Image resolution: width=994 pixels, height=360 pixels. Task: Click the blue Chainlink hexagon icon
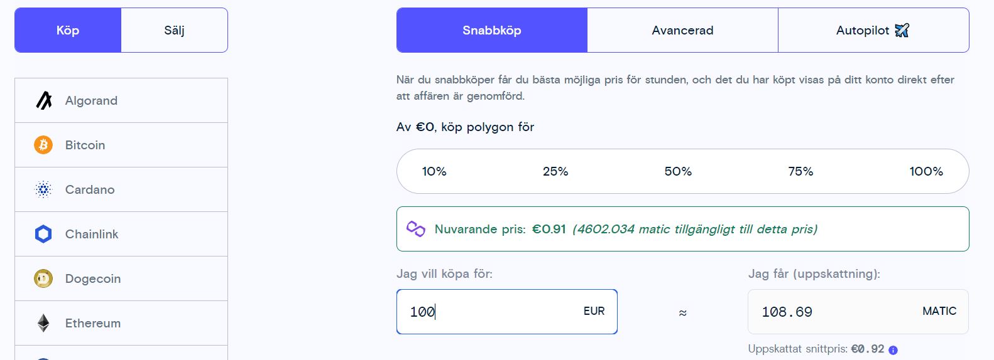click(x=43, y=234)
